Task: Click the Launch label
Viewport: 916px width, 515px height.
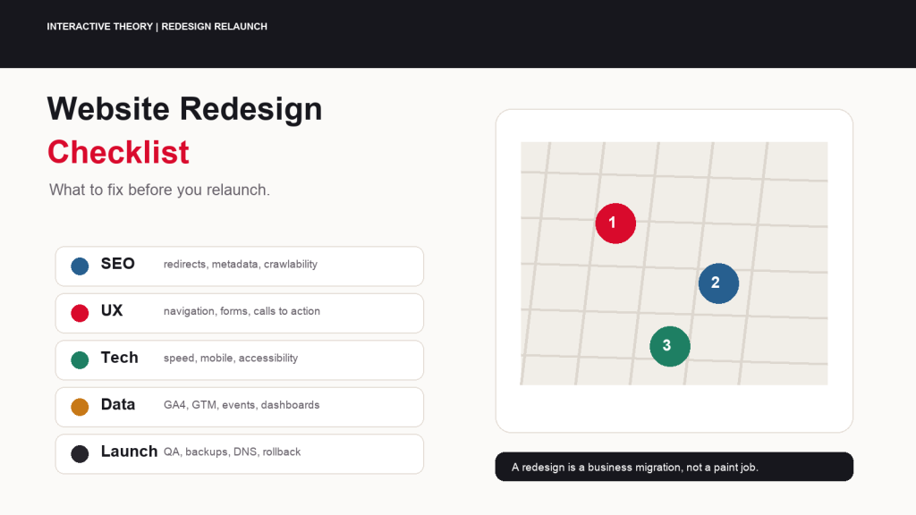Action: (129, 452)
